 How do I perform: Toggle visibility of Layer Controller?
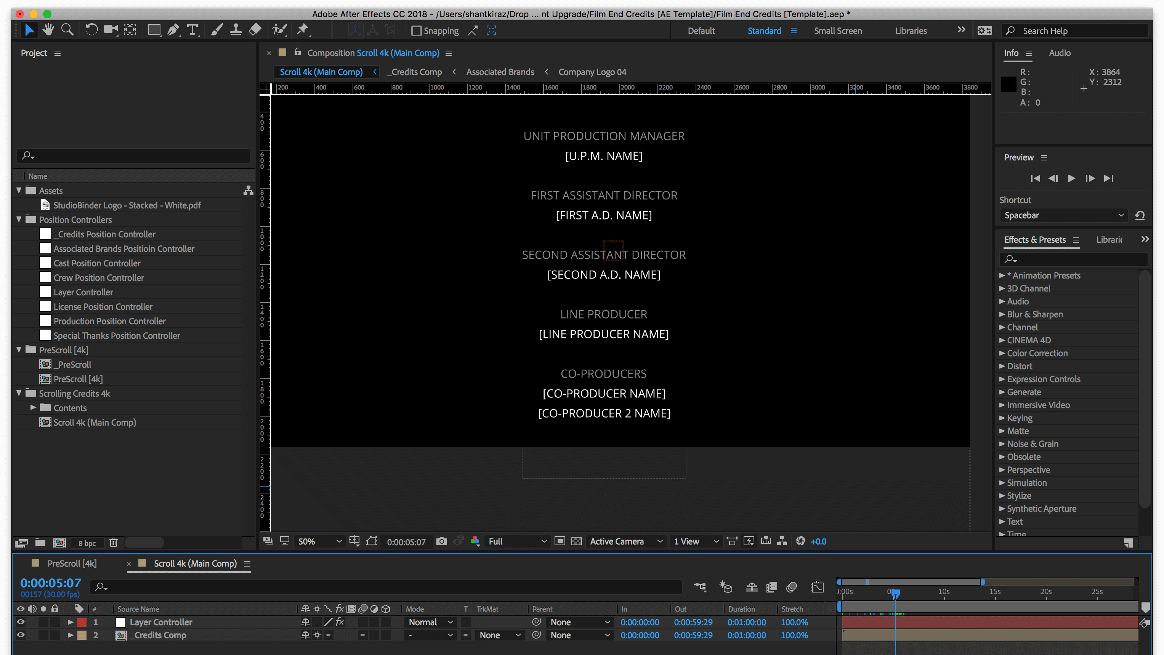click(x=20, y=622)
